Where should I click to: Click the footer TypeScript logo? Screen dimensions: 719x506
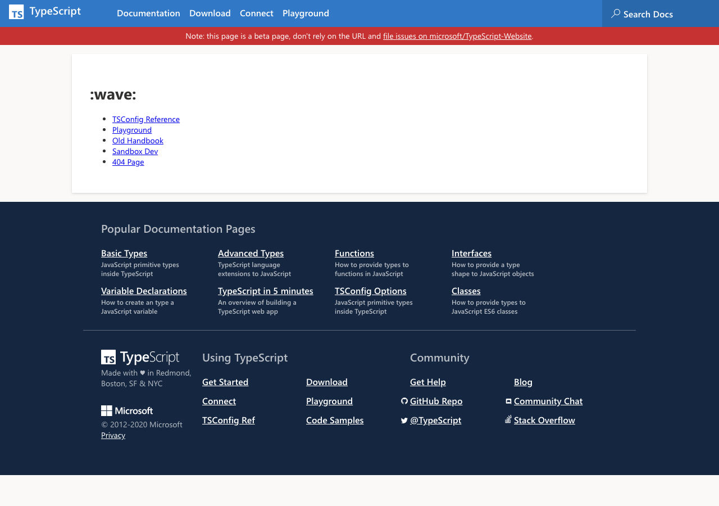(x=140, y=357)
